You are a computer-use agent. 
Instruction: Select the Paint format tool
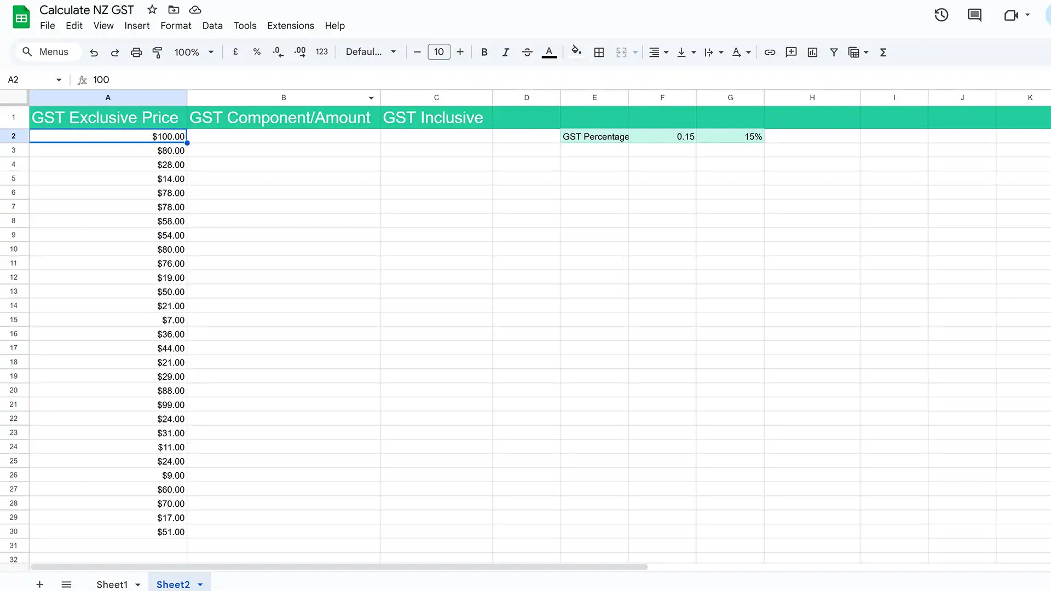[157, 53]
